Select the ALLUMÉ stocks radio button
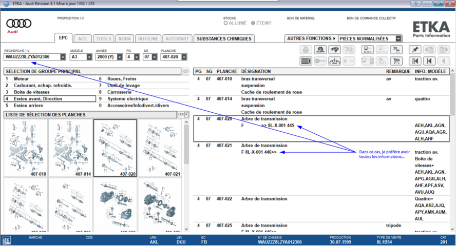Viewport: 456px width, 246px height. (225, 23)
